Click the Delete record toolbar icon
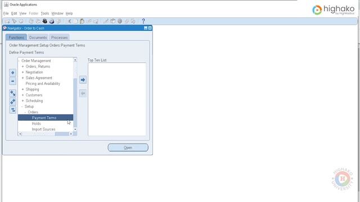The height and width of the screenshot is (202, 360). [96, 21]
